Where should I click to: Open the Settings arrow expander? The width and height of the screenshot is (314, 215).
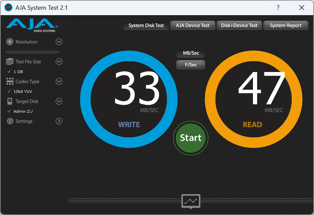59,121
